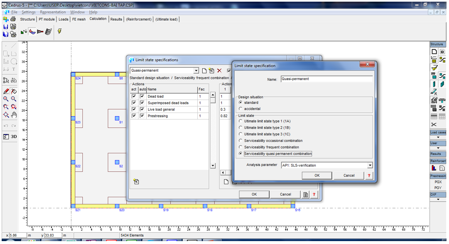Open the File menu

14,12
